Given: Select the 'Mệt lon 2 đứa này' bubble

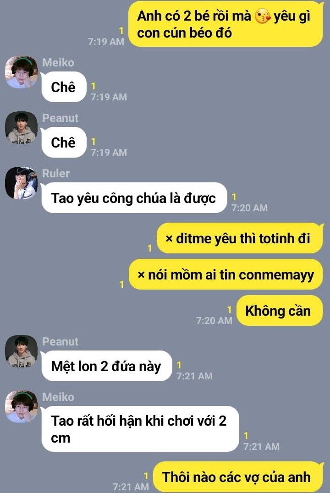Looking at the screenshot, I should (x=107, y=366).
